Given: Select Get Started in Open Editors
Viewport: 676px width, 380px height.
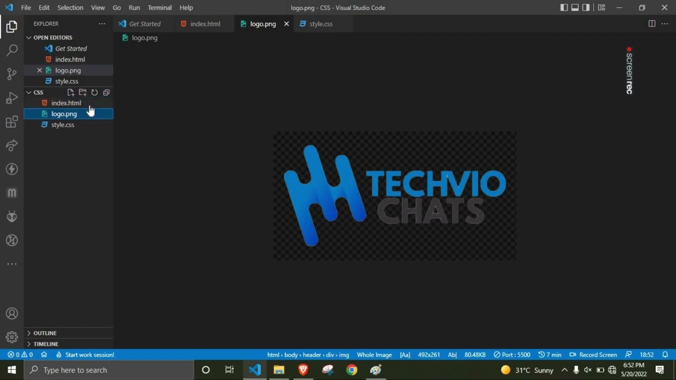Looking at the screenshot, I should coord(68,49).
